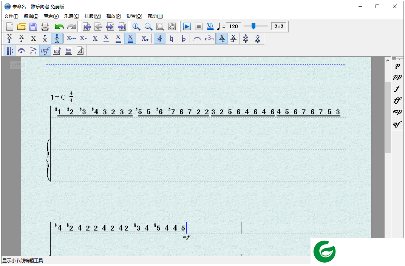Screen dimensions: 405x266
Task: Open the 乐谱(C) menu
Action: coord(71,16)
